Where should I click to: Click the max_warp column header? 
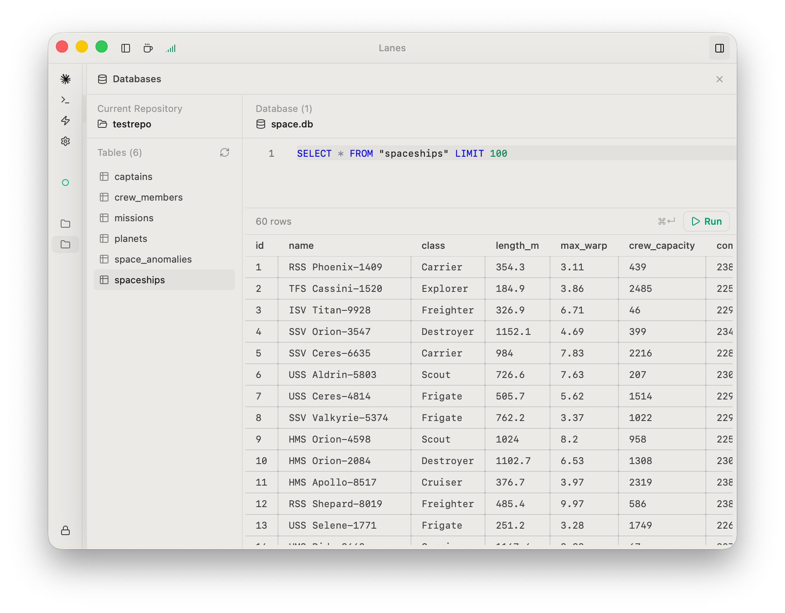tap(584, 245)
